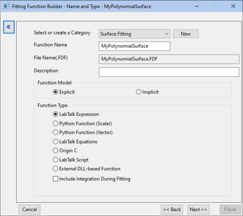Collapse the side panel with double-chevron button

tap(9, 27)
